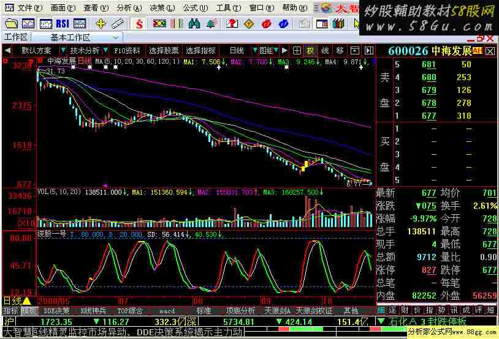This screenshot has height=339, width=499.
Task: Switch the quote panel to 价
Action: coord(417,310)
